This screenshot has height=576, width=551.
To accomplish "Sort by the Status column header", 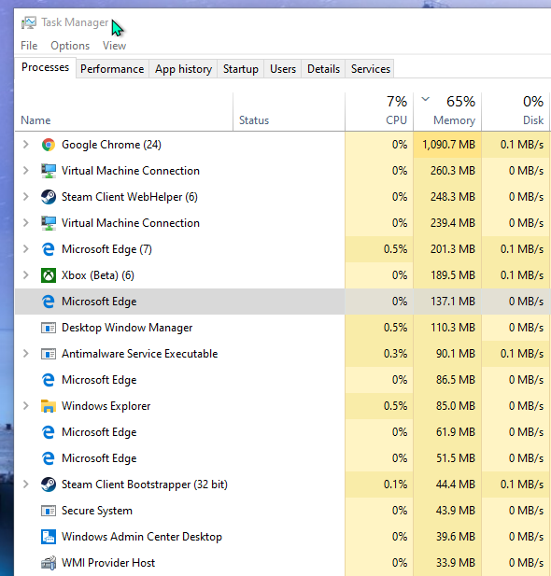I will pos(289,112).
